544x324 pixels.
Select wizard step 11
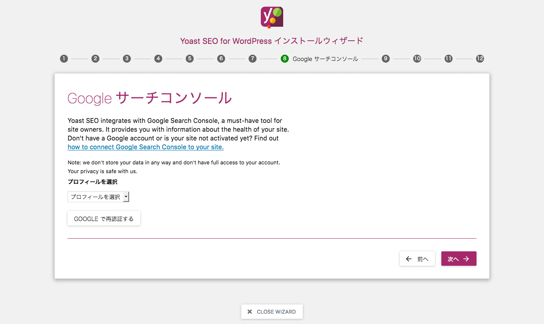[449, 59]
